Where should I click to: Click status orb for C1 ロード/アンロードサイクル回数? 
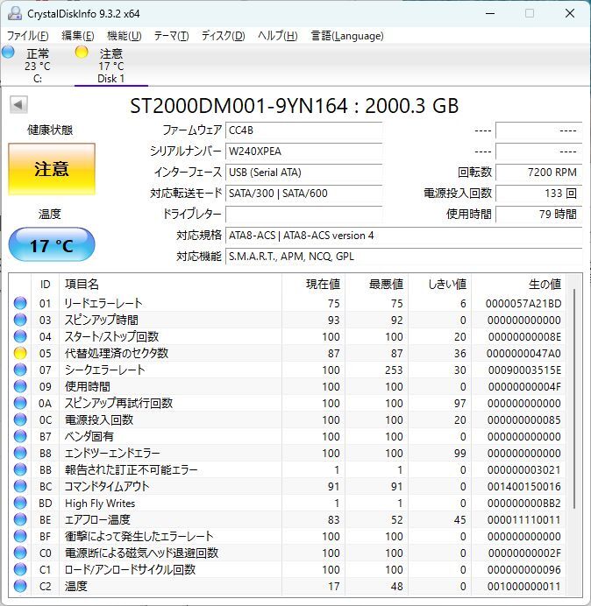coord(20,569)
